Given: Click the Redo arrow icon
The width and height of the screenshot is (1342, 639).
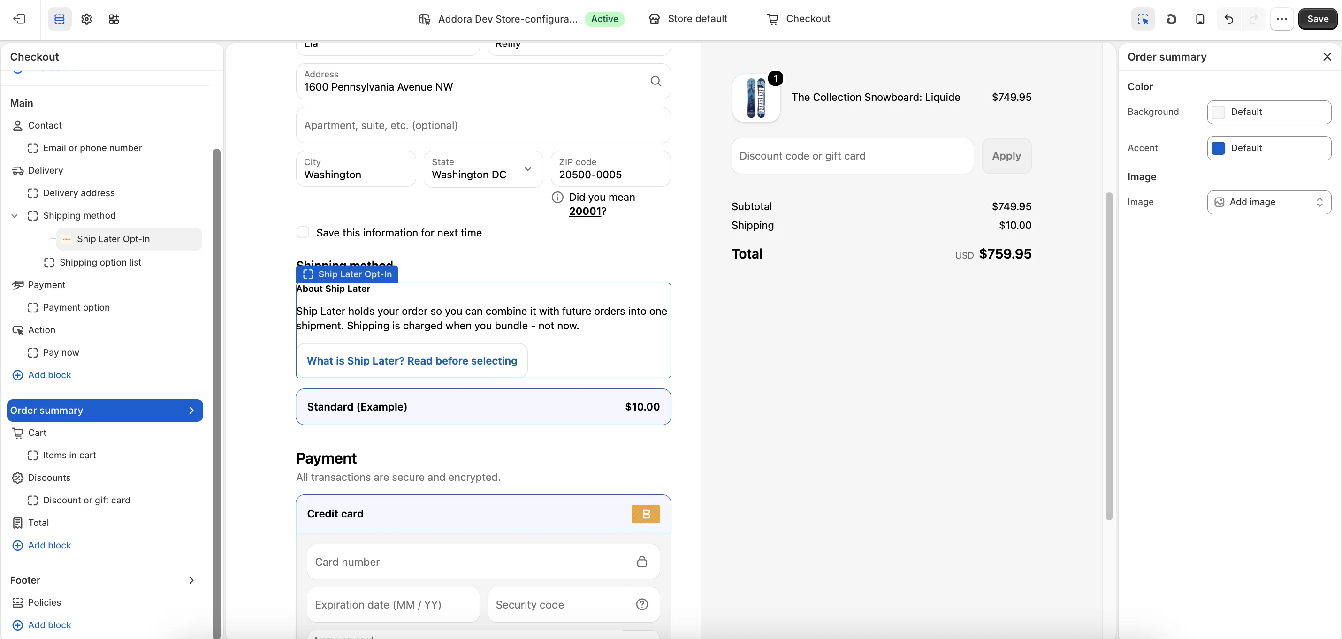Looking at the screenshot, I should click(1253, 19).
